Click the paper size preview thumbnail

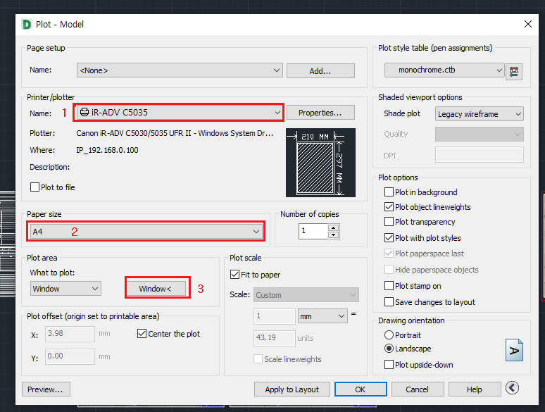pyautogui.click(x=320, y=163)
